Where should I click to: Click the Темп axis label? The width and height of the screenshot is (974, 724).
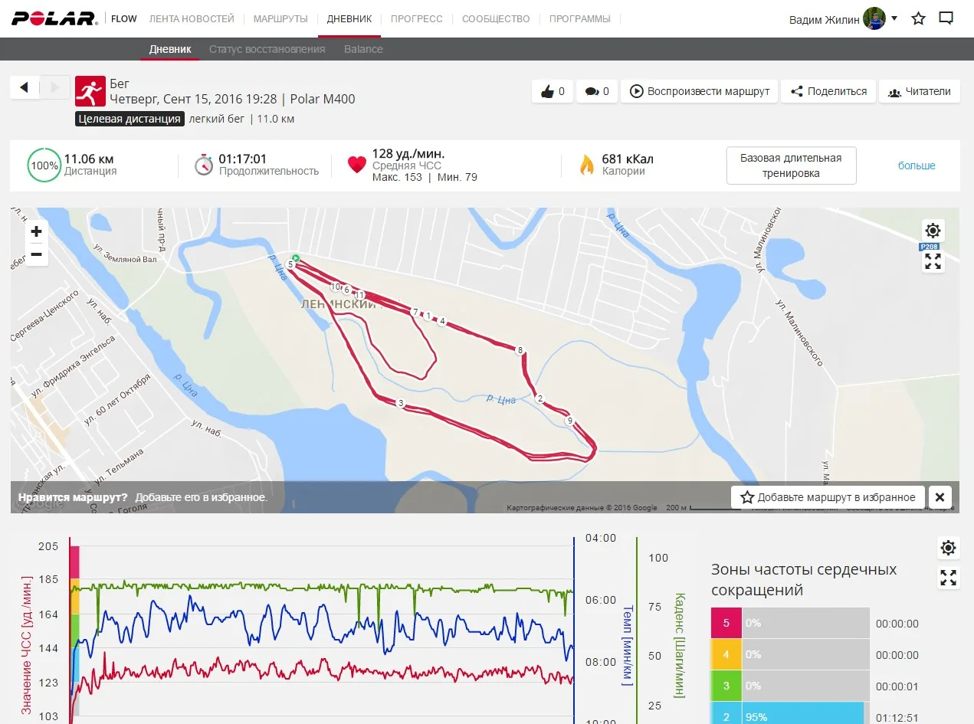627,645
